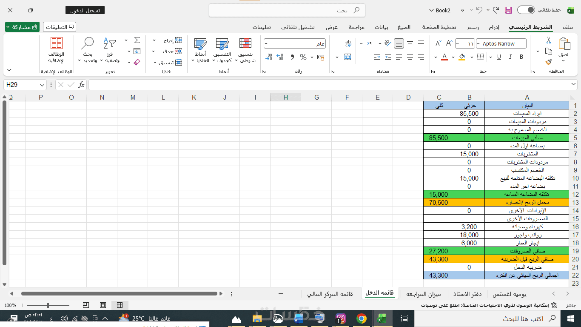Screen dimensions: 581x327
Task: Click the insert function fx icon
Action: [x=81, y=85]
